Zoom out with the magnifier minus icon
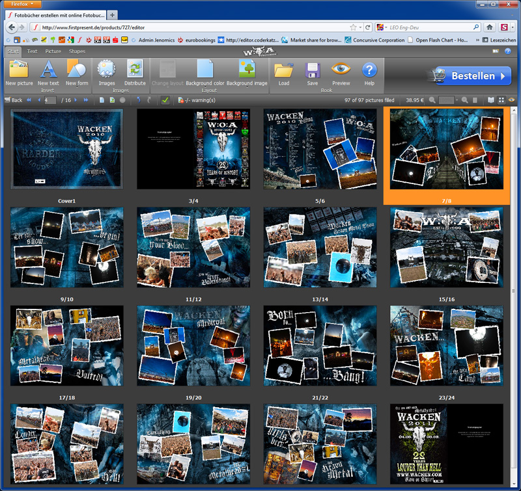This screenshot has height=491, width=521. pyautogui.click(x=432, y=100)
